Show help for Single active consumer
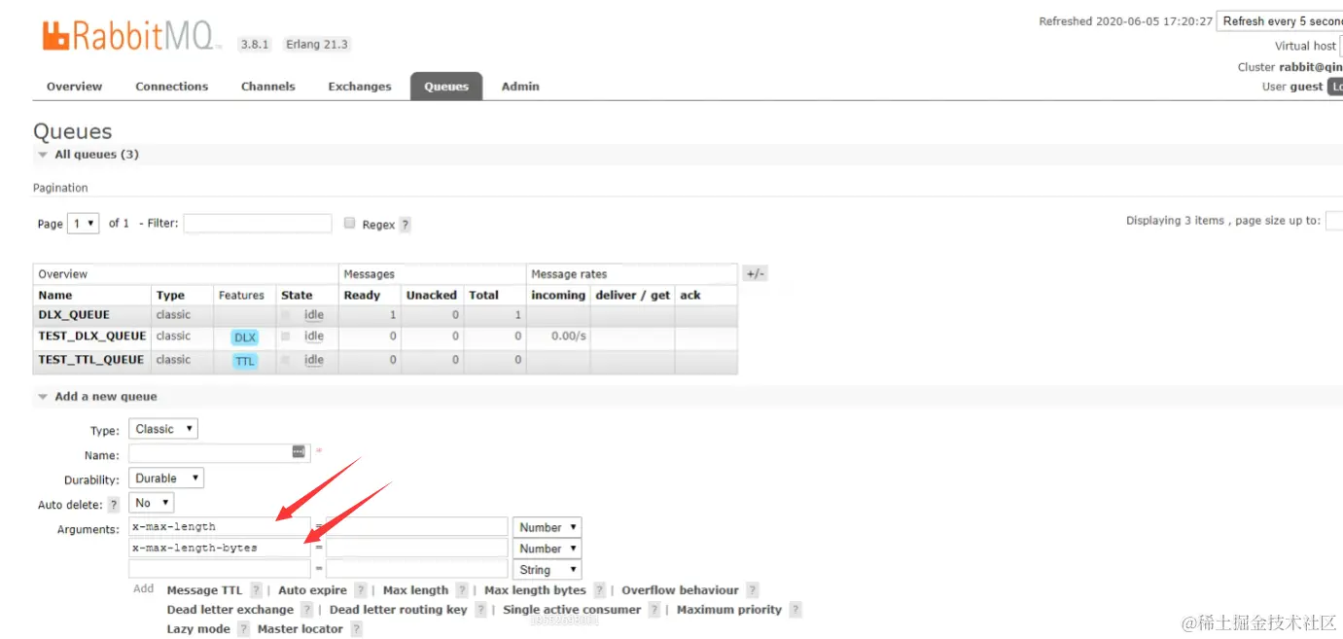1343x639 pixels. [x=654, y=610]
